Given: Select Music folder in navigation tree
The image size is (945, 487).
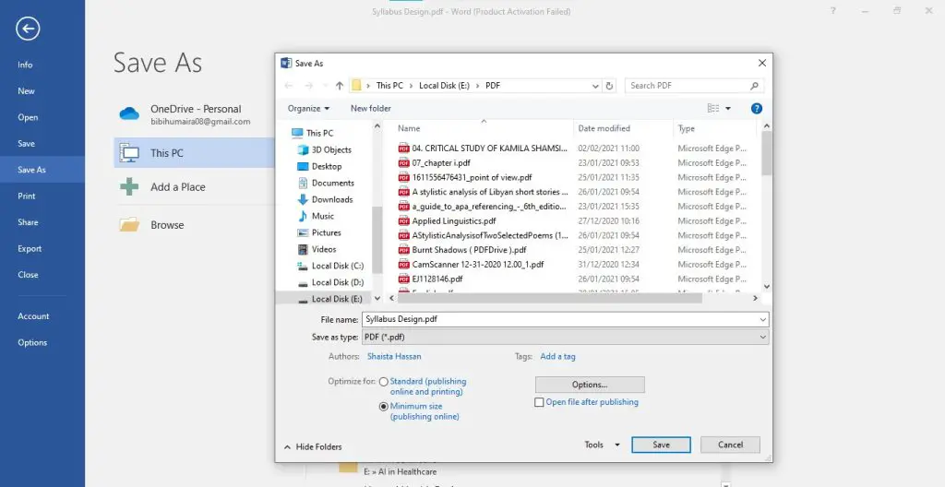Looking at the screenshot, I should click(x=322, y=216).
